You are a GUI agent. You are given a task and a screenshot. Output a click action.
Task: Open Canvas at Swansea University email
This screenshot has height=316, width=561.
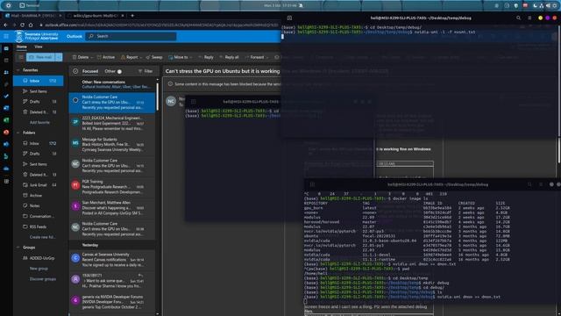point(112,260)
